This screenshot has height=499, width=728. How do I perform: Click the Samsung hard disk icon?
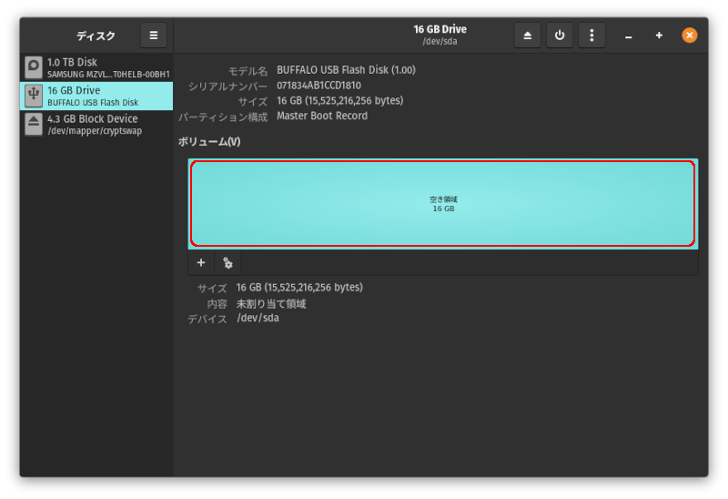[34, 67]
